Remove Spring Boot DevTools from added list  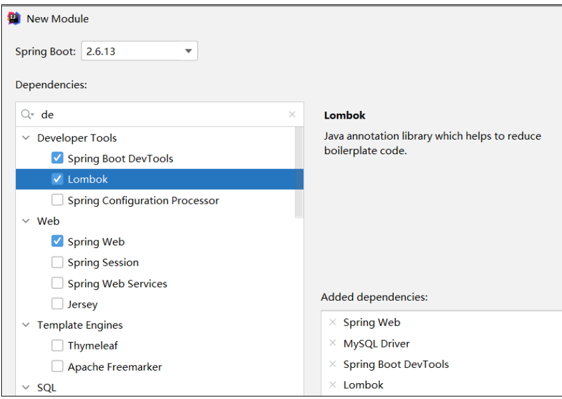(333, 365)
